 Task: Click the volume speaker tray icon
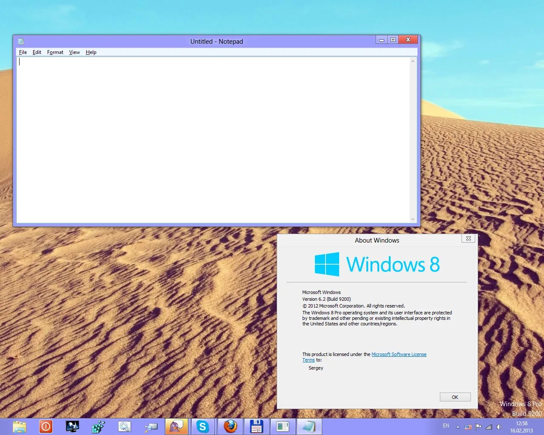(499, 427)
